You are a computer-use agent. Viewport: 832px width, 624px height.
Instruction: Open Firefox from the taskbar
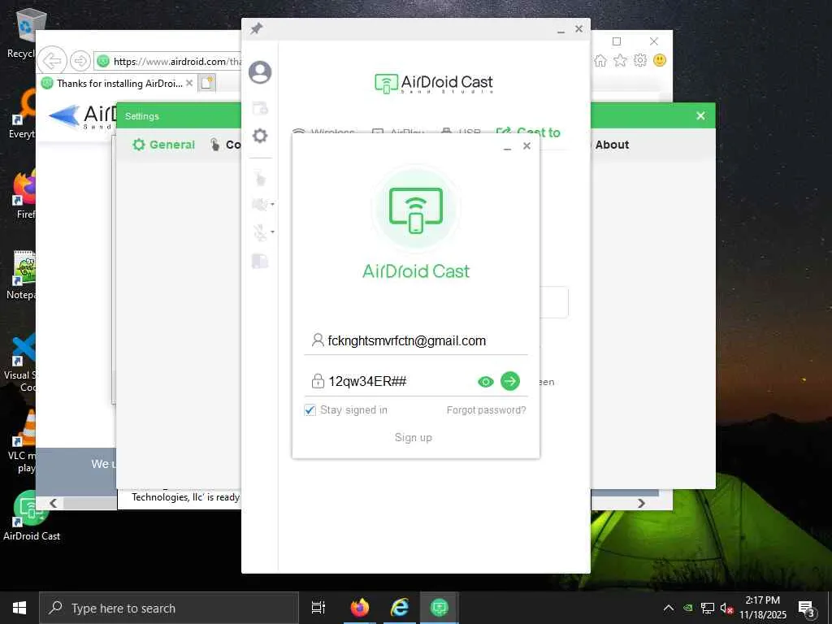[360, 608]
